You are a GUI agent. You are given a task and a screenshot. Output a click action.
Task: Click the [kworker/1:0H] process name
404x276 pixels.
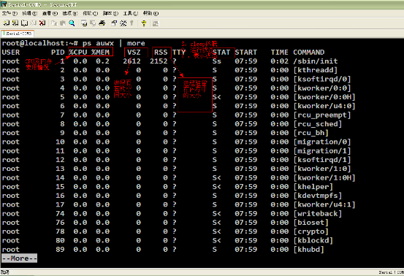tap(324, 177)
